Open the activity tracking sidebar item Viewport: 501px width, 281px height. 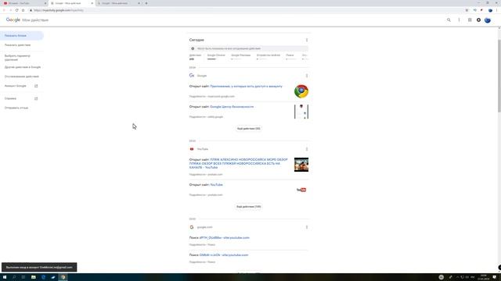(x=21, y=76)
